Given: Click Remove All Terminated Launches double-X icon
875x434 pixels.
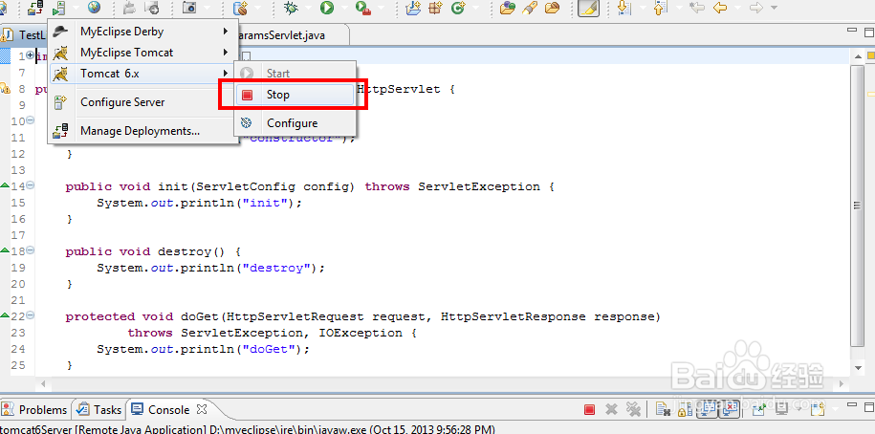Looking at the screenshot, I should pos(633,410).
